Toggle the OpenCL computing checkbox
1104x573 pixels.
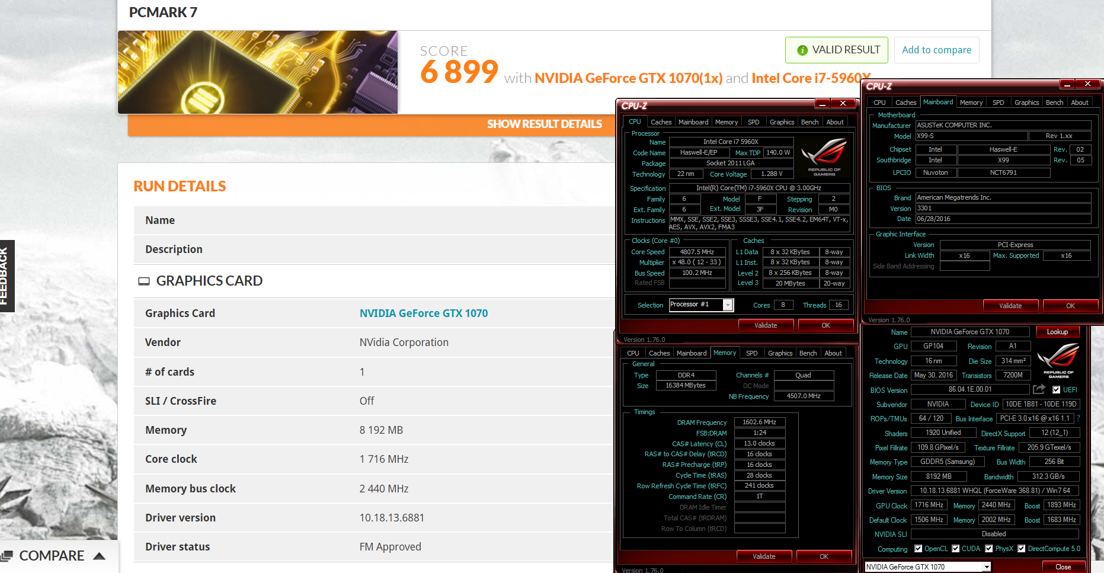click(x=918, y=549)
